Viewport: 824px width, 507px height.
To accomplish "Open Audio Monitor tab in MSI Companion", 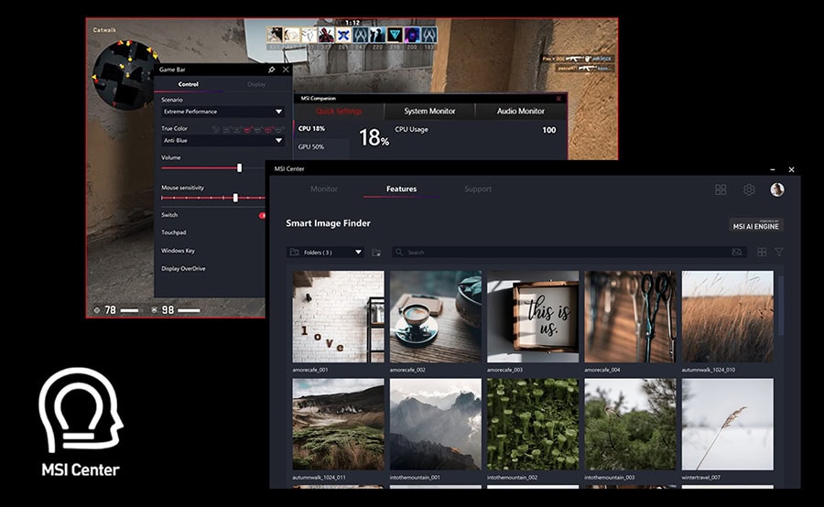I will coord(521,112).
